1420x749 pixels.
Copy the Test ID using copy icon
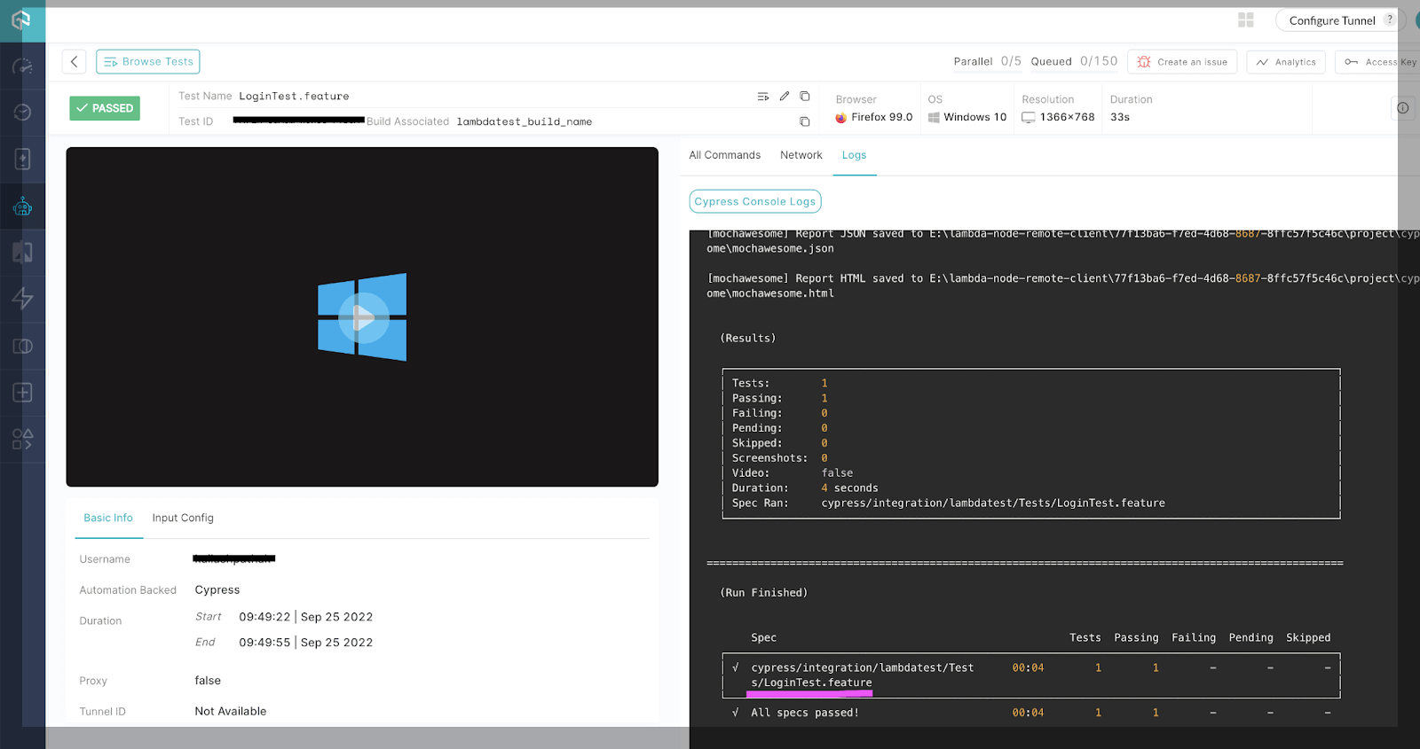point(805,121)
